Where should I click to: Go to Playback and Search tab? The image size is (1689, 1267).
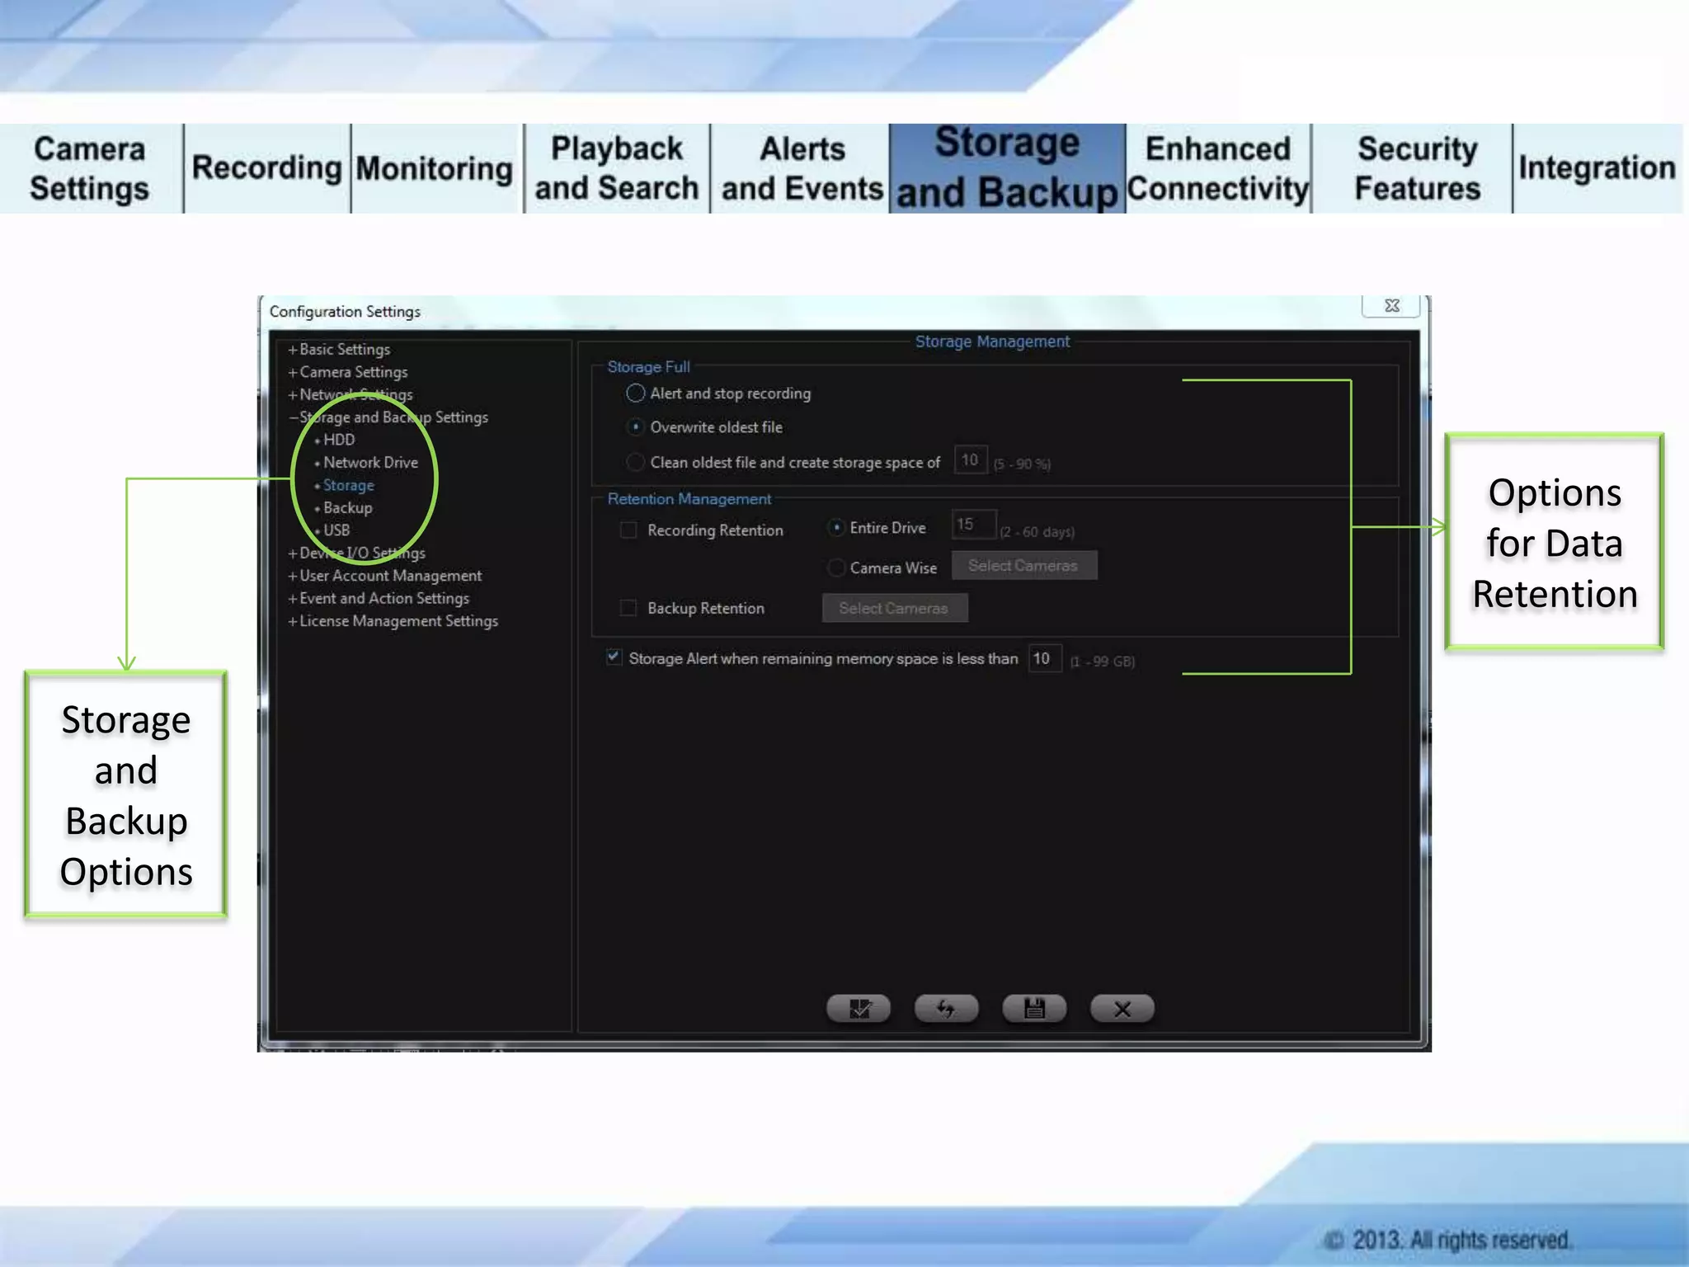[x=617, y=168]
